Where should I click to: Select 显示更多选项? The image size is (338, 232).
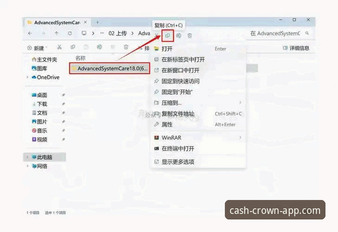[x=198, y=162]
